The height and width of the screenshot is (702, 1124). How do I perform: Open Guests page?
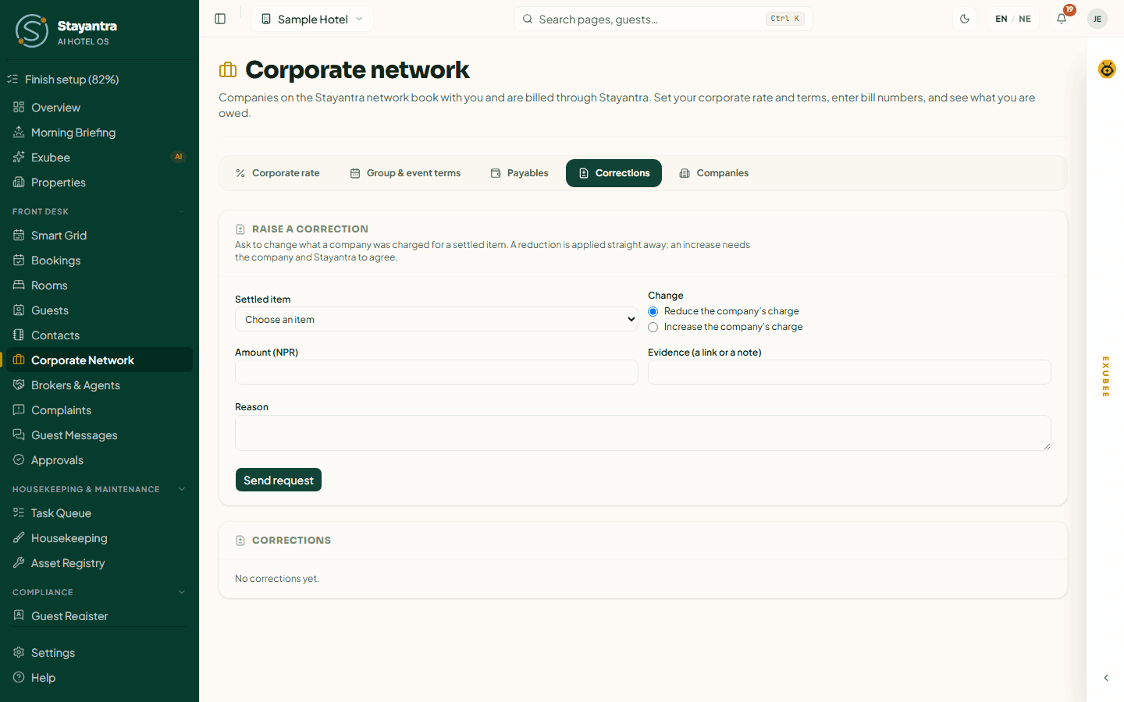pos(99,310)
